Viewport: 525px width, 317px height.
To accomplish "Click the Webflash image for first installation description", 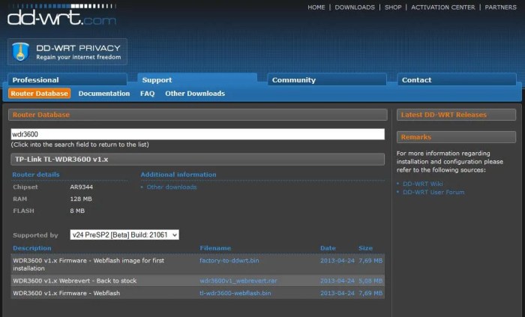I will (88, 264).
